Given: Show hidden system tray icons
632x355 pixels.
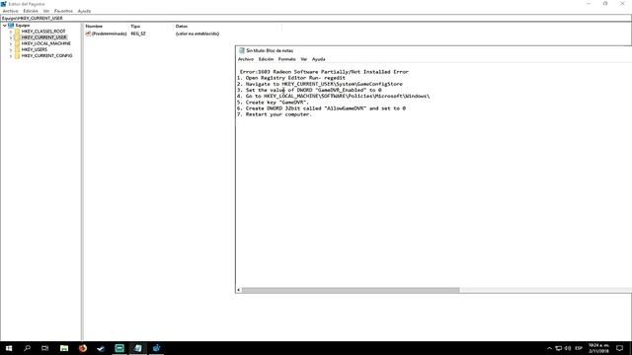Looking at the screenshot, I should click(x=549, y=348).
